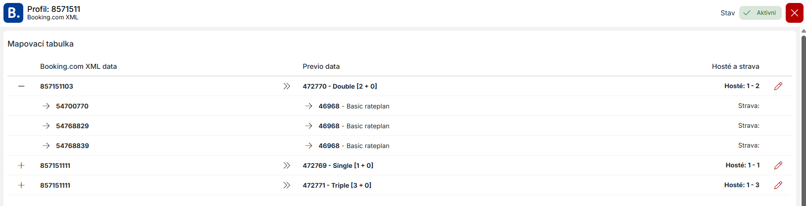Image resolution: width=806 pixels, height=206 pixels.
Task: Close the profile 8571511 dialog
Action: pyautogui.click(x=794, y=13)
